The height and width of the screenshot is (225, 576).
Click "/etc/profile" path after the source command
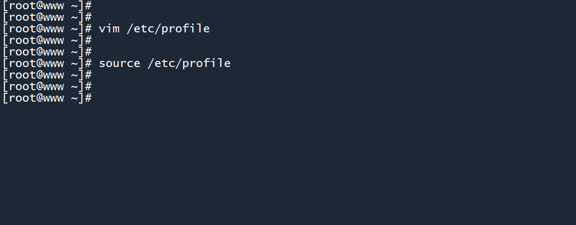189,63
